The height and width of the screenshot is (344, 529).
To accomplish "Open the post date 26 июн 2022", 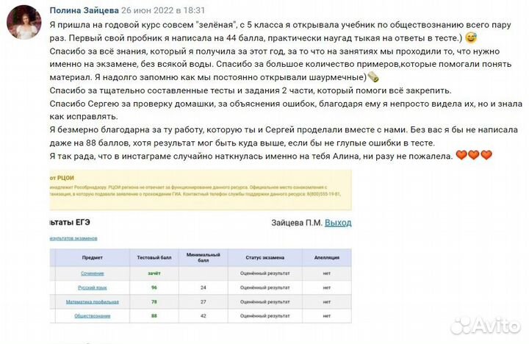I will tap(163, 10).
